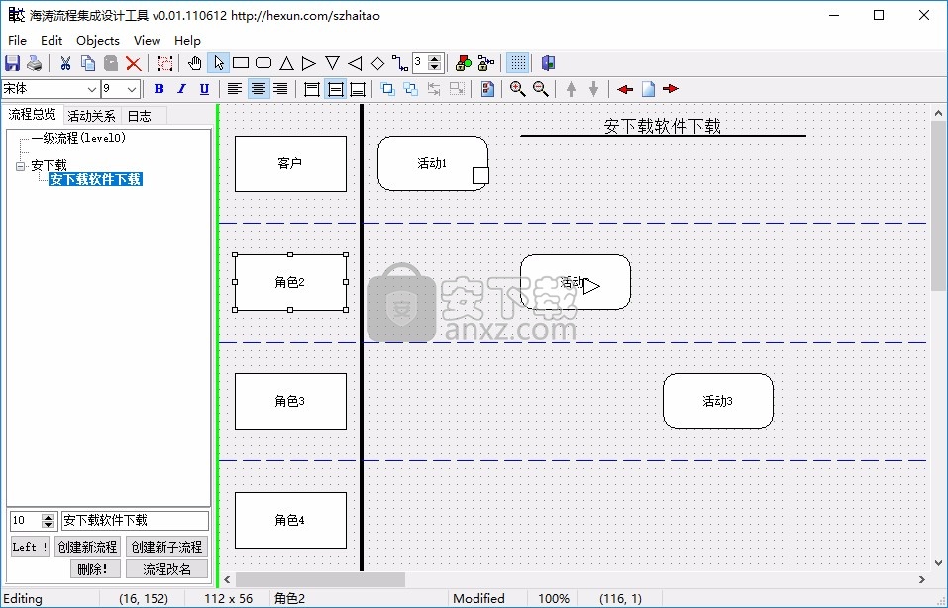Open the Help menu
Image resolution: width=948 pixels, height=608 pixels.
pyautogui.click(x=187, y=40)
